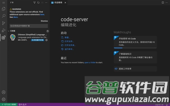Open the 开始使用 VS Code walkthrough
The height and width of the screenshot is (106, 170).
[135, 42]
